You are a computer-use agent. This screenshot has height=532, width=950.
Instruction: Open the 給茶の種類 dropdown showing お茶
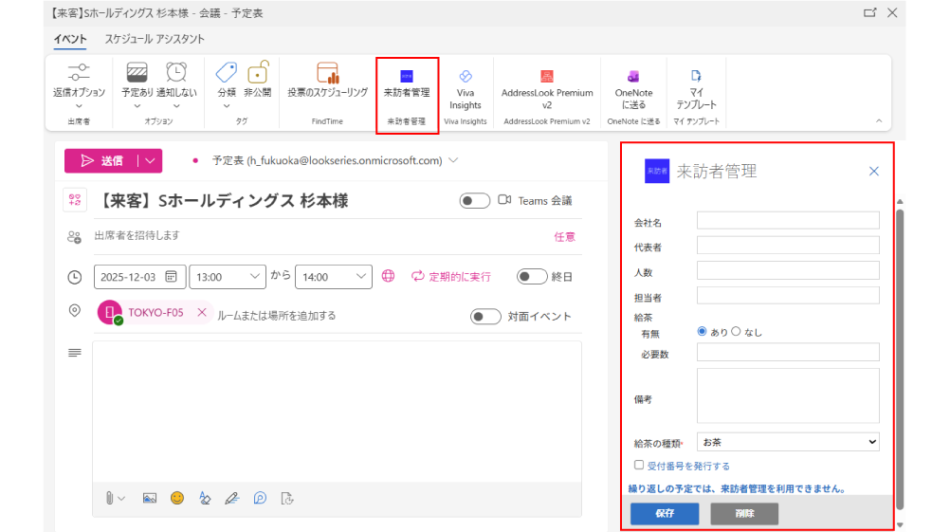click(787, 442)
